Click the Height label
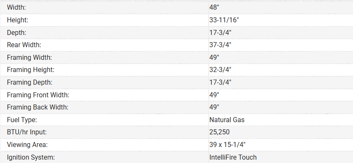 click(18, 20)
